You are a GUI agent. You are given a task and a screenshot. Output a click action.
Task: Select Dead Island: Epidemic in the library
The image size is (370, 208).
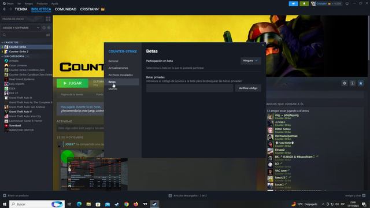[x=22, y=79]
